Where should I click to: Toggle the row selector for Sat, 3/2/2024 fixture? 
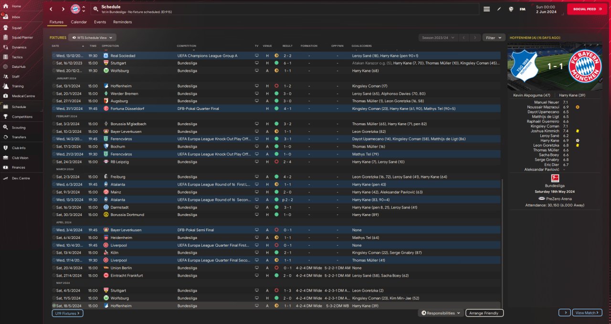54,124
